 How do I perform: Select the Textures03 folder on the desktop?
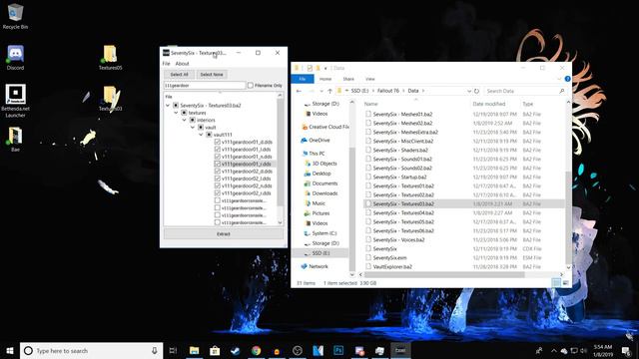pyautogui.click(x=110, y=98)
